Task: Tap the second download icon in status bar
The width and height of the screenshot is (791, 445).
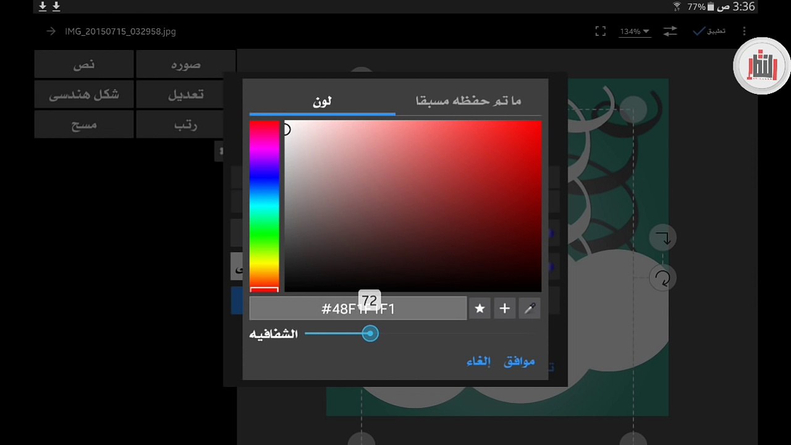Action: [56, 6]
